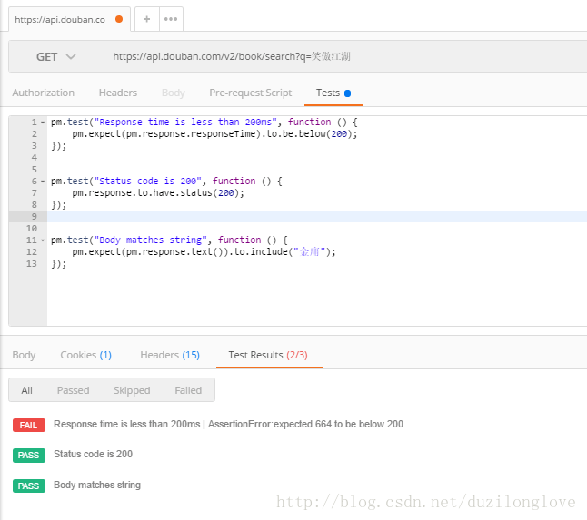The image size is (587, 520).
Task: Open the tab options ellipsis menu
Action: click(171, 19)
